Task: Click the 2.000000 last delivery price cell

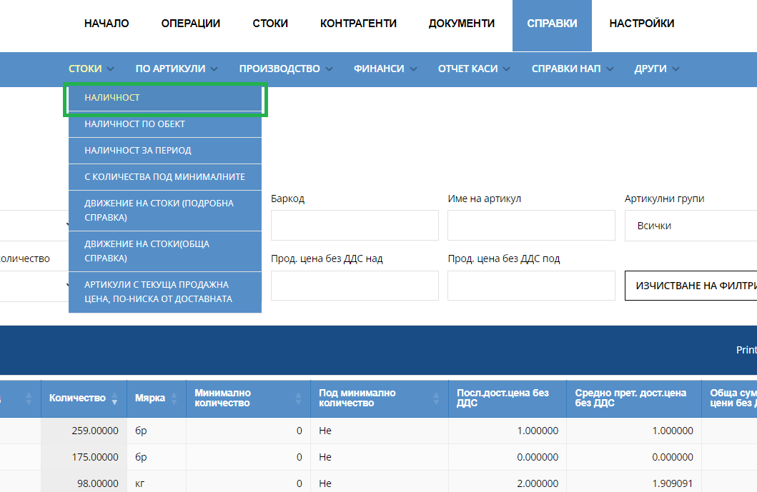Action: (508, 482)
